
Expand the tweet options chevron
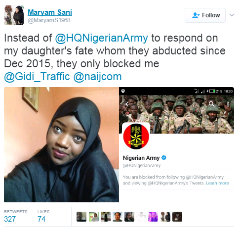(x=232, y=15)
